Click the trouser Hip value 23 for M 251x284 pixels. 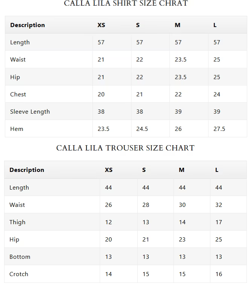pyautogui.click(x=182, y=240)
